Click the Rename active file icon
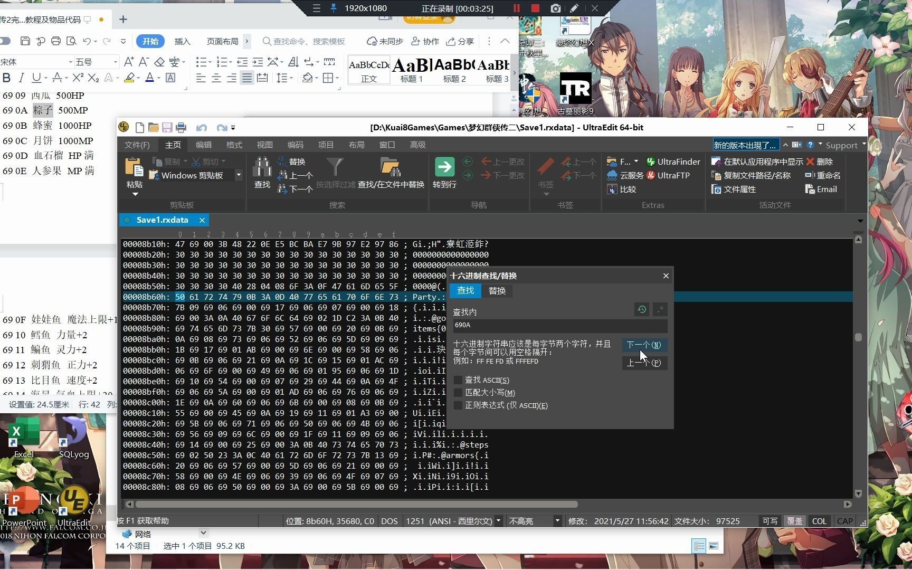Image resolution: width=912 pixels, height=570 pixels. 810,175
